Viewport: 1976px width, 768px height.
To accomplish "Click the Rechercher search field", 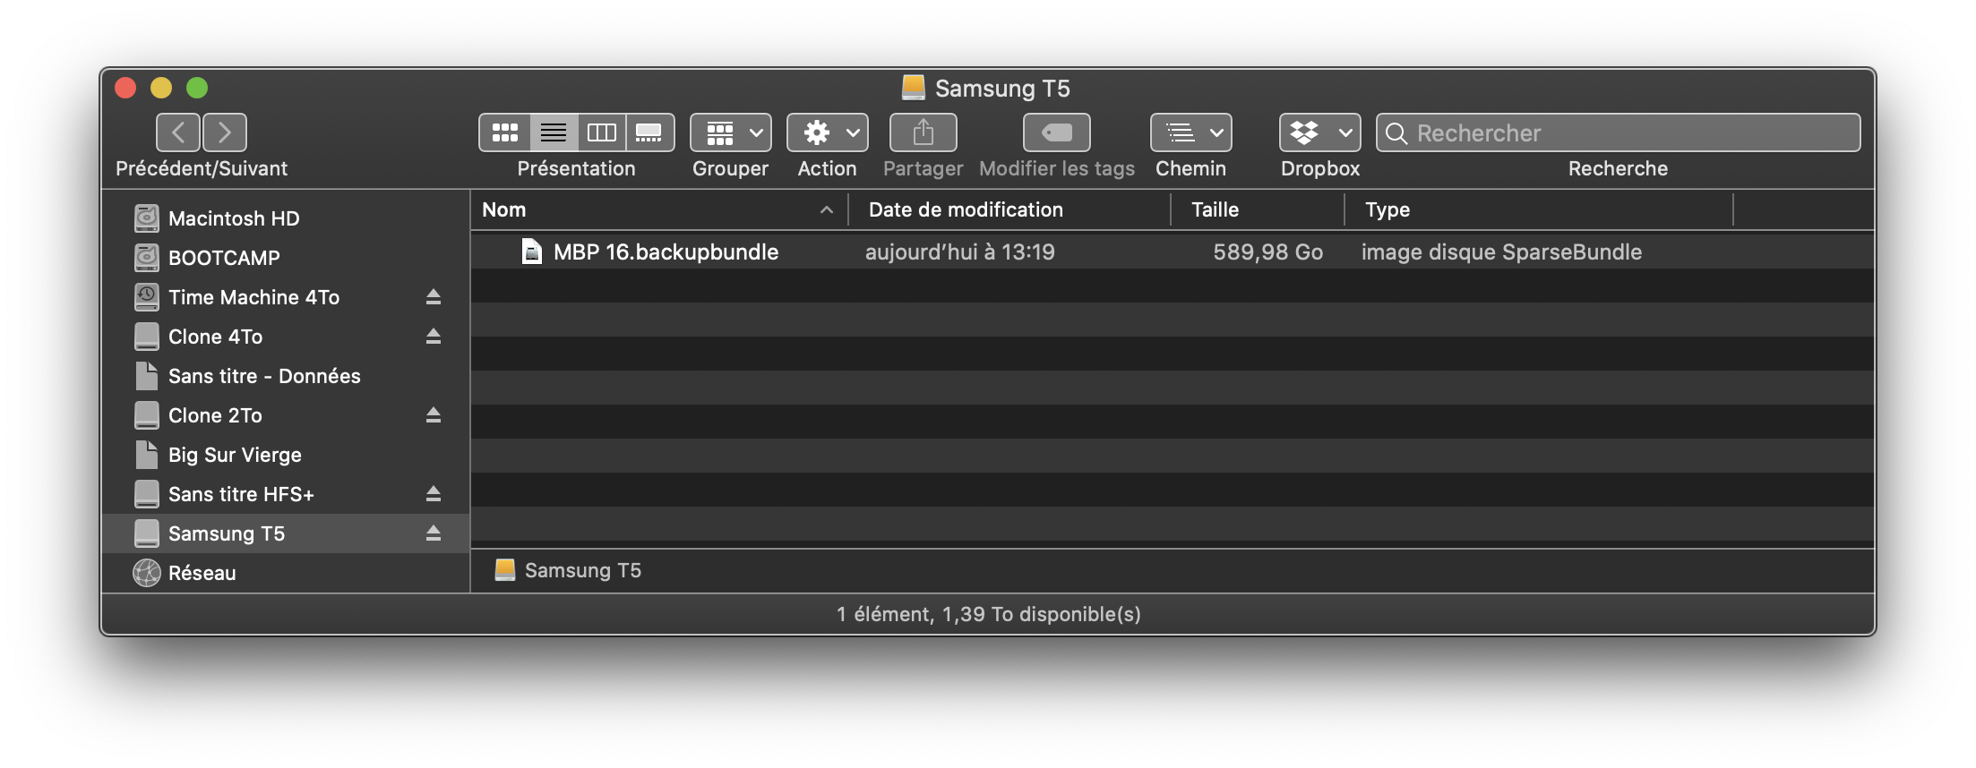I will point(1618,132).
